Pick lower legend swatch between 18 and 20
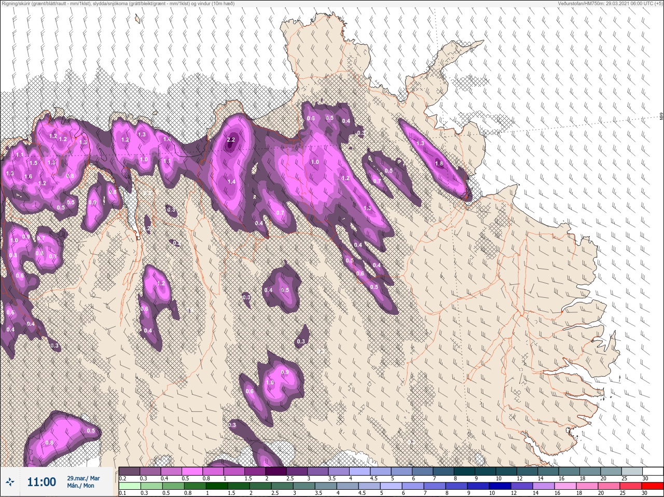Viewport: 664px width, 497px height. [587, 486]
